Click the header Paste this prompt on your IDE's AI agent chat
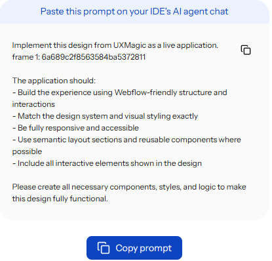 pyautogui.click(x=134, y=11)
